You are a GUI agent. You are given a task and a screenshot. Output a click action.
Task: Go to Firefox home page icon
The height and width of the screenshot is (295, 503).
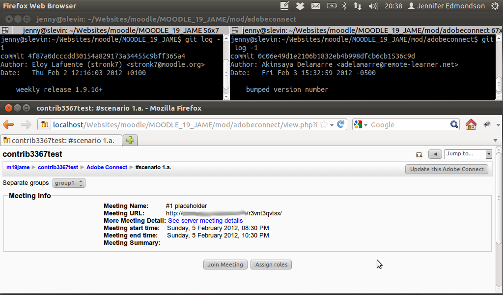pos(471,124)
